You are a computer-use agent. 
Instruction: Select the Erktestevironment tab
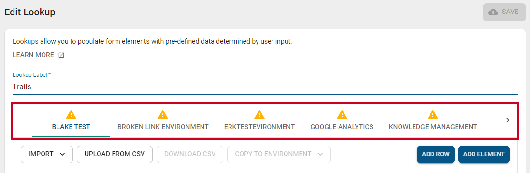[259, 127]
